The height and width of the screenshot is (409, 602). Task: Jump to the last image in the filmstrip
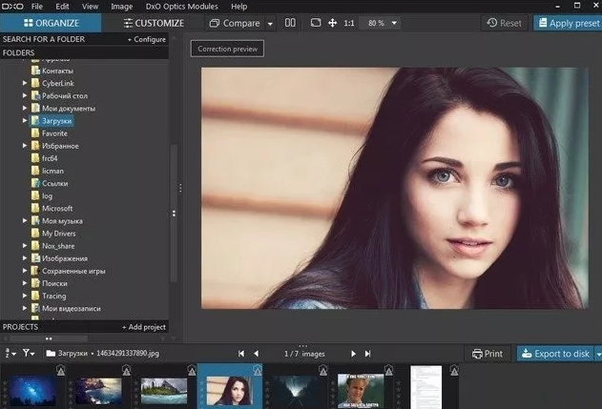coord(367,354)
